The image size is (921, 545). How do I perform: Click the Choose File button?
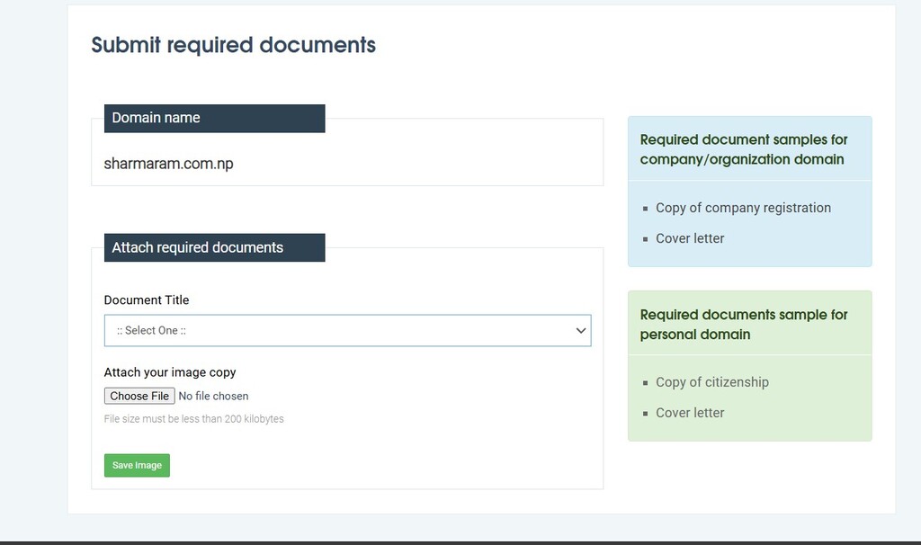tap(139, 396)
